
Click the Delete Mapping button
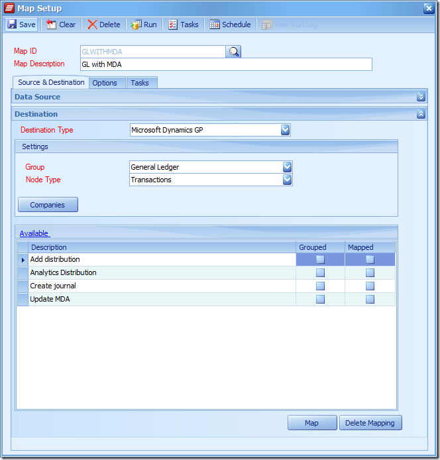point(370,423)
